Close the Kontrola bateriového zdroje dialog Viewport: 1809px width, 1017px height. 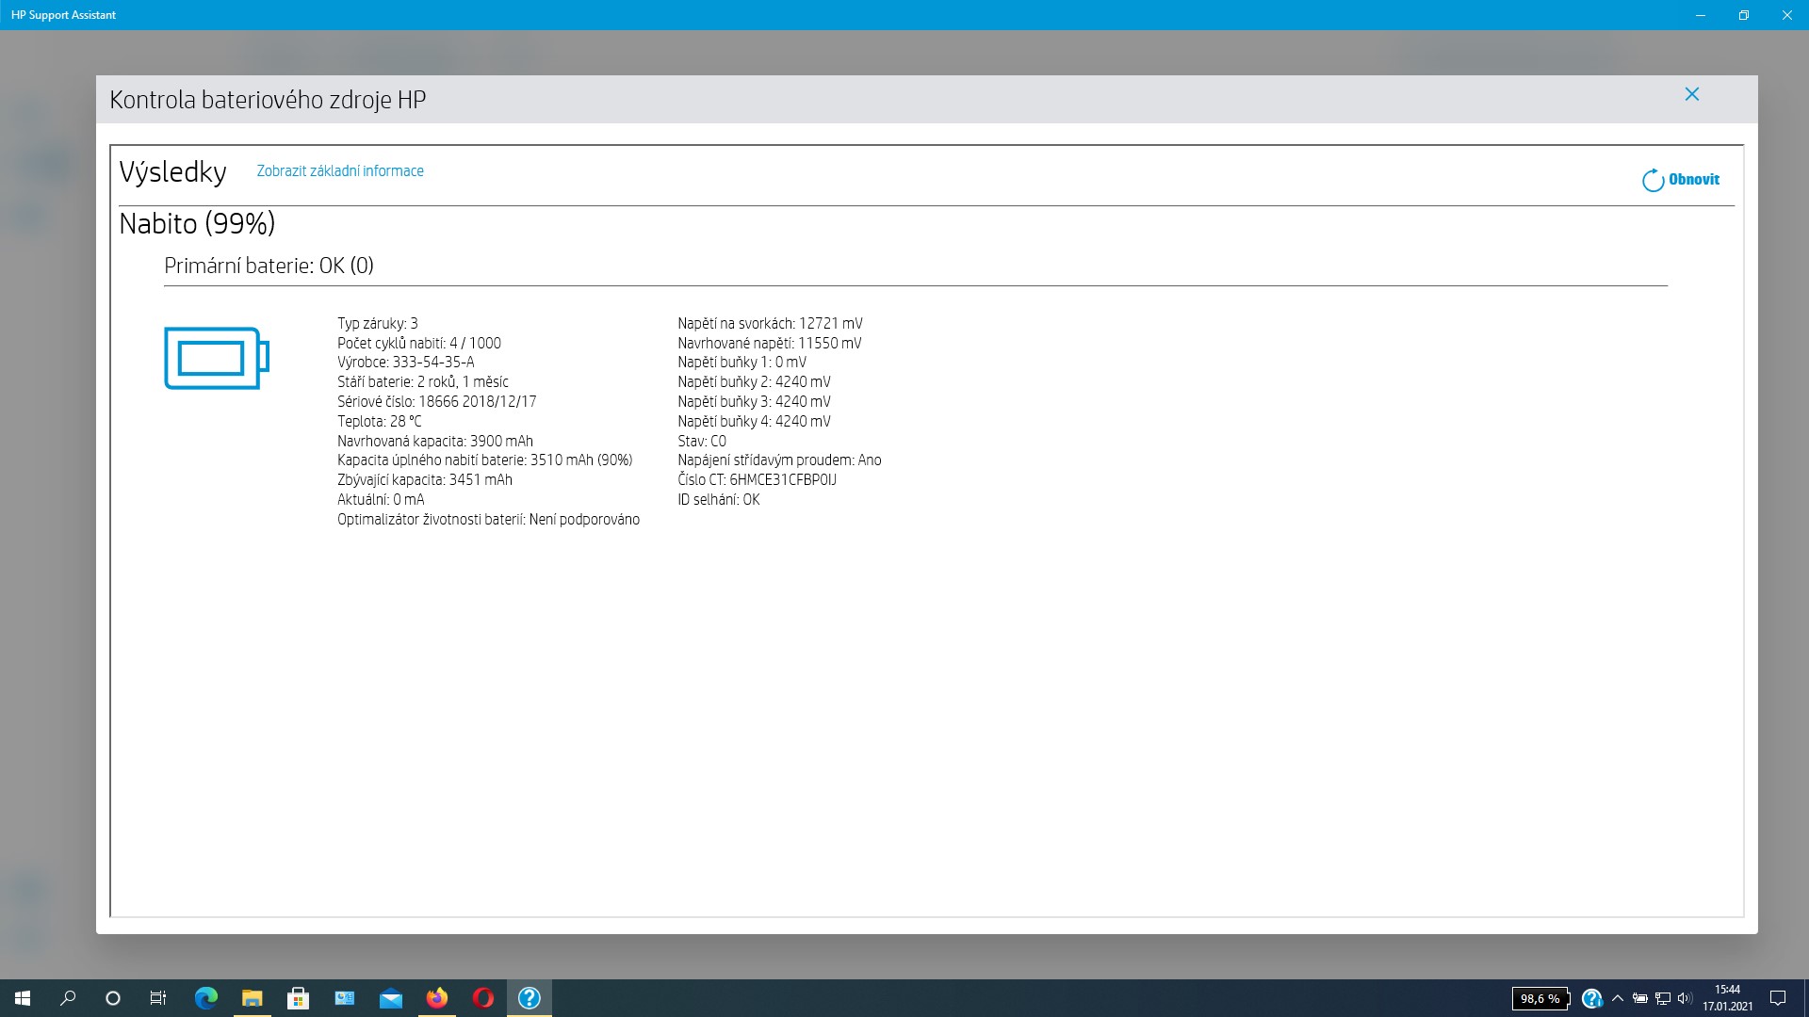point(1691,94)
